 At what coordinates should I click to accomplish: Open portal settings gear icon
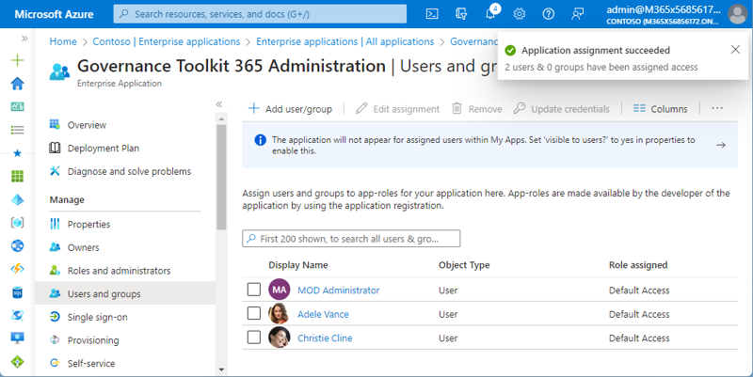click(x=520, y=14)
